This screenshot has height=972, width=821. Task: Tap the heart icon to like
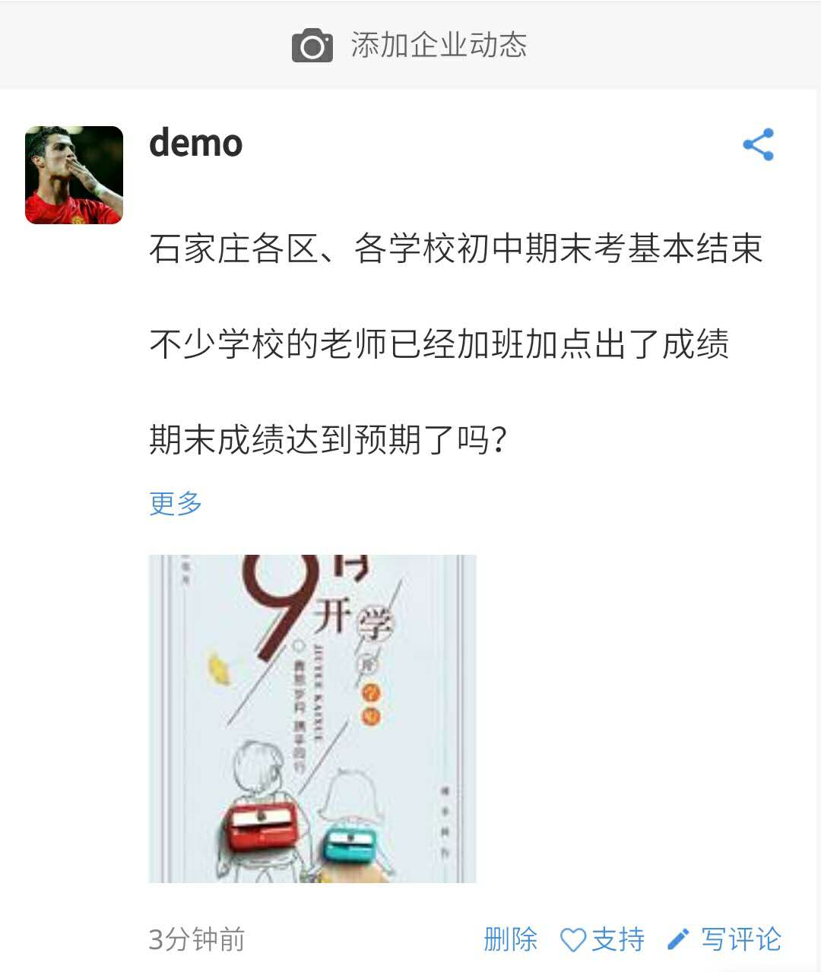click(572, 940)
